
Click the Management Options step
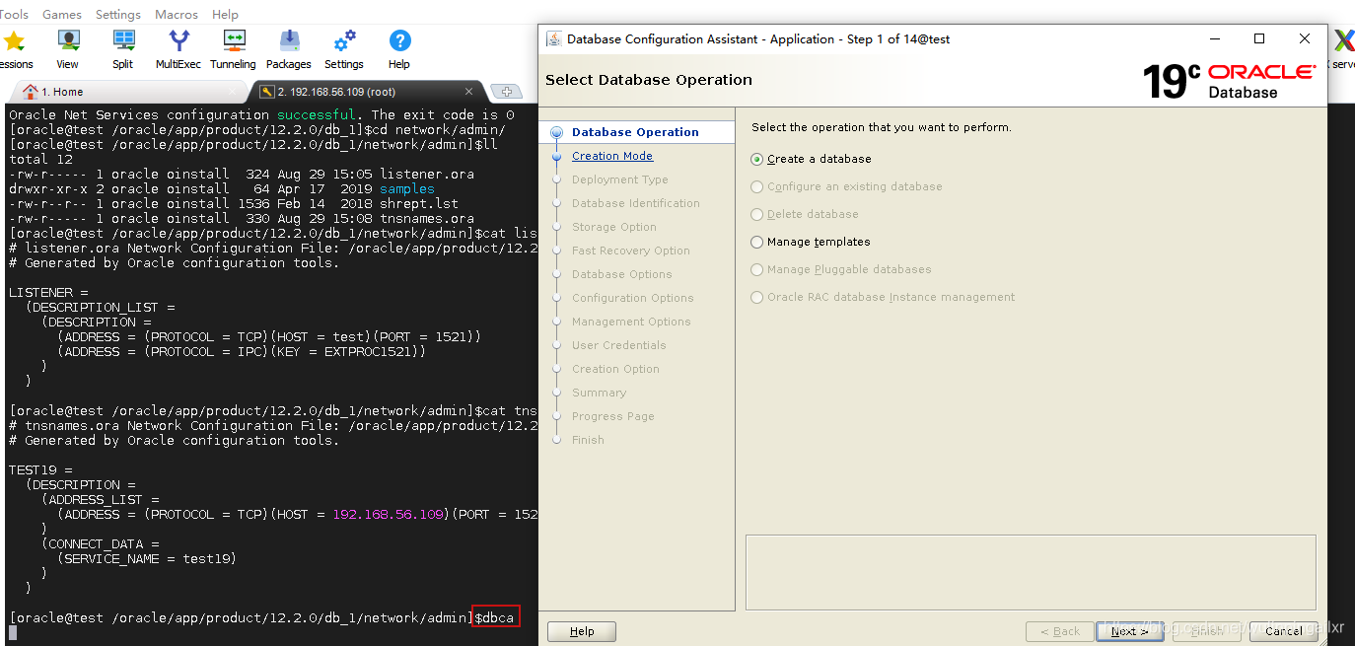tap(631, 322)
